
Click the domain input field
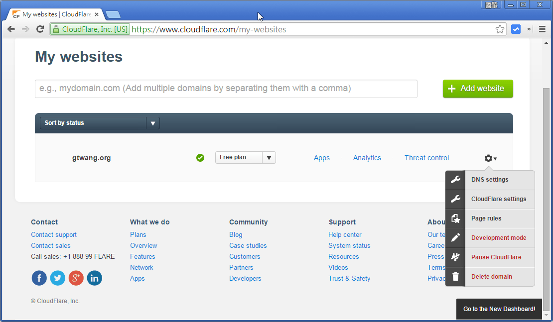(x=226, y=89)
